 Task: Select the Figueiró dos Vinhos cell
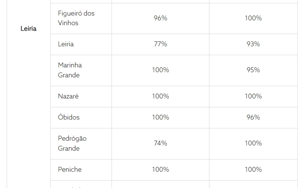(x=76, y=18)
